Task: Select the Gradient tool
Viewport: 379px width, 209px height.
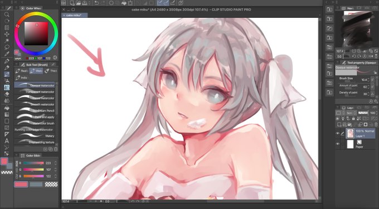Action: [x=7, y=114]
